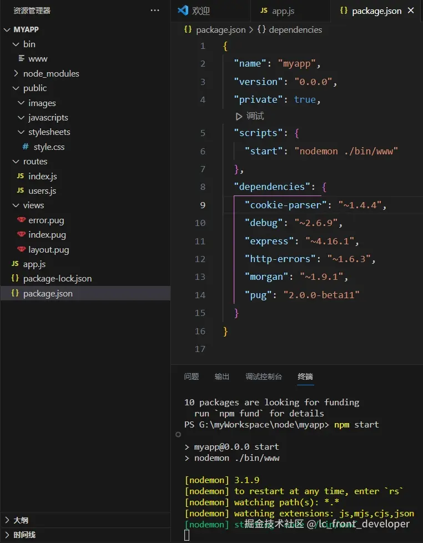Click the braces icon in the package.json breadcrumb
This screenshot has height=543, width=423.
click(188, 29)
